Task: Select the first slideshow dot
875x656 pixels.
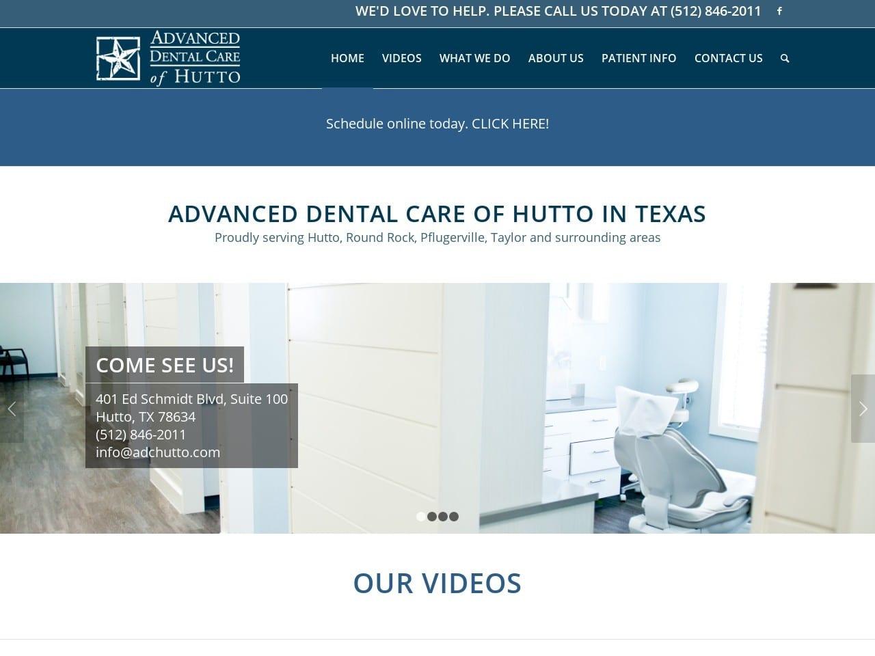Action: click(x=421, y=517)
